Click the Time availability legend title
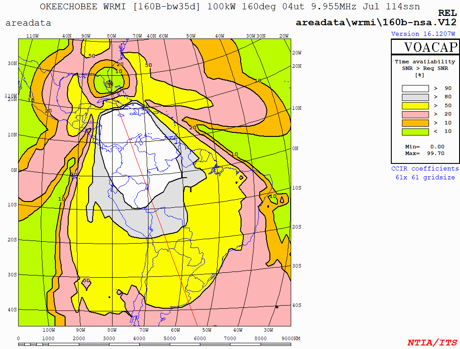Screen dimensions: 460x349 pyautogui.click(x=425, y=62)
